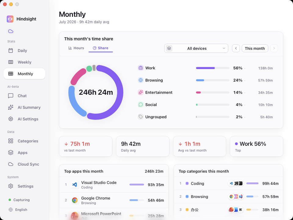Select the Share tab

[100, 48]
